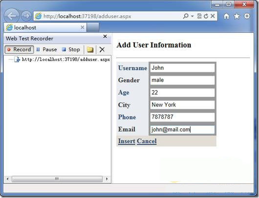Refresh the page using the reload icon
Viewport: 259px width, 198px height.
point(206,16)
